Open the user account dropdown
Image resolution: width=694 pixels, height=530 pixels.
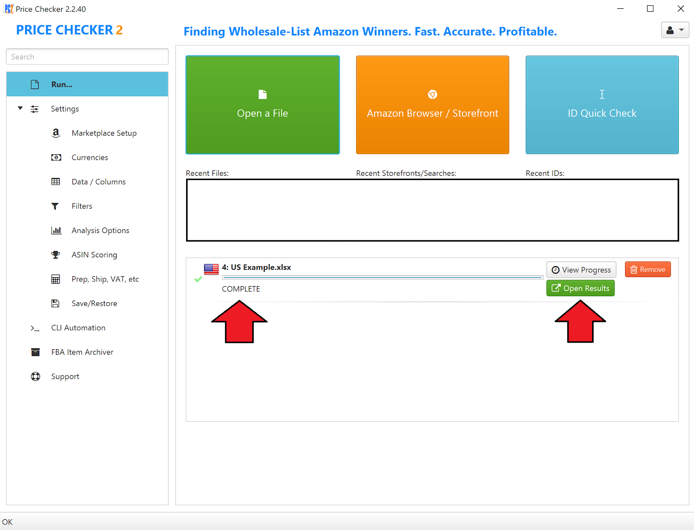[x=675, y=30]
